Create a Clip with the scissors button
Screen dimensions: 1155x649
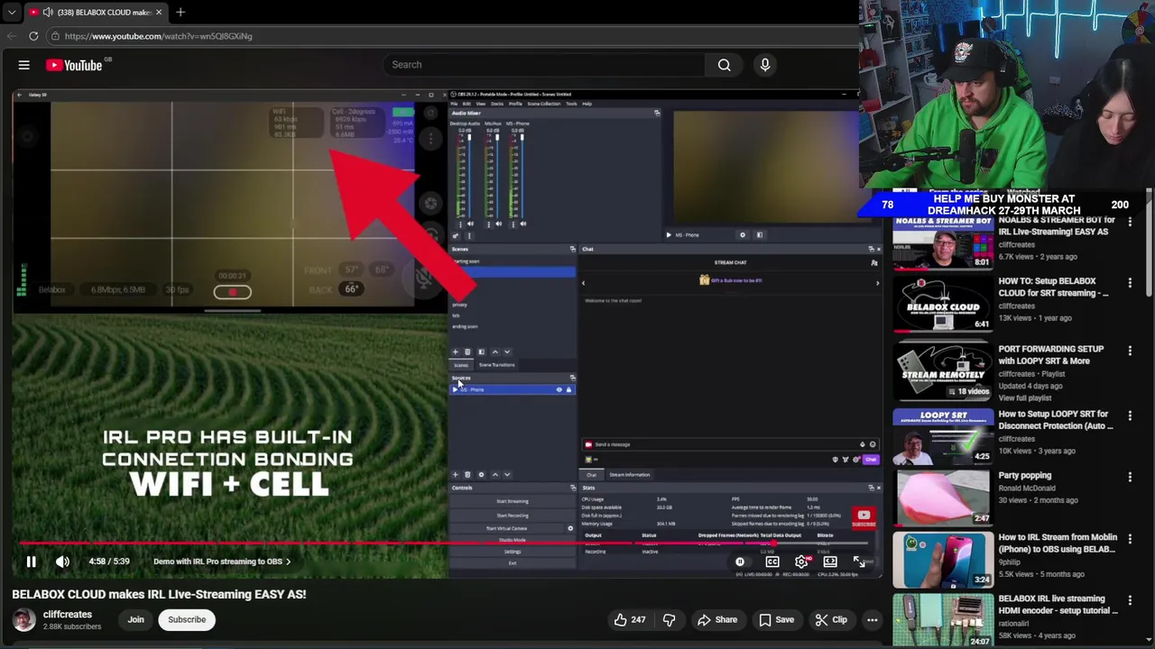click(831, 620)
